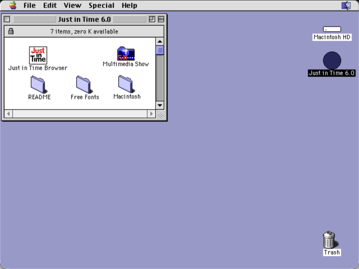Click the Just in Time Browser label text
Screen dimensions: 359x269
[38, 68]
